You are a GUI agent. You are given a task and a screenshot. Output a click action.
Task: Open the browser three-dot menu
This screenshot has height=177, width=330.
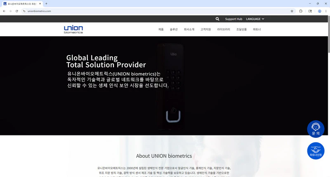[326, 11]
